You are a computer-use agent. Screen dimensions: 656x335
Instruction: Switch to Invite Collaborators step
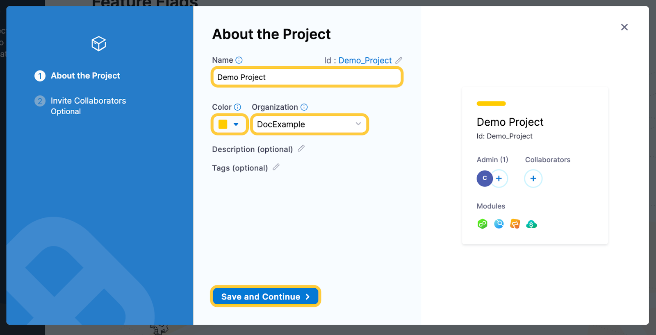point(88,101)
